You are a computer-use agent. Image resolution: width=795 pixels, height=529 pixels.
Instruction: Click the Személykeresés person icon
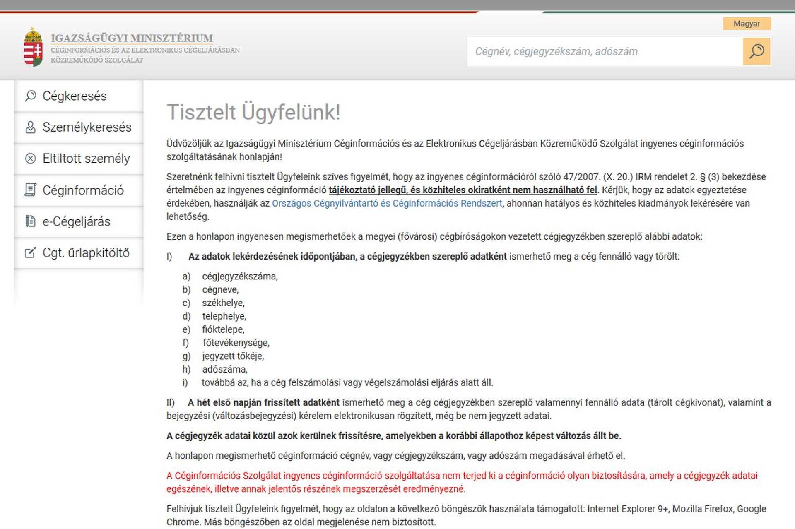click(x=31, y=127)
